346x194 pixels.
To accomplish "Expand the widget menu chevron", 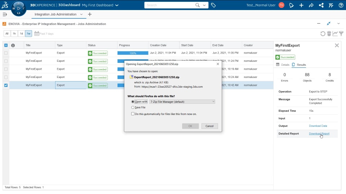I will pos(338,23).
